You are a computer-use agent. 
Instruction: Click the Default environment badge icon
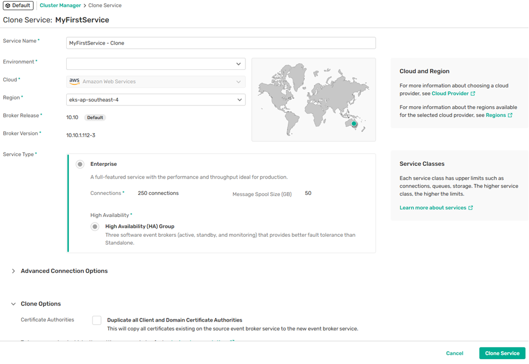[8, 6]
